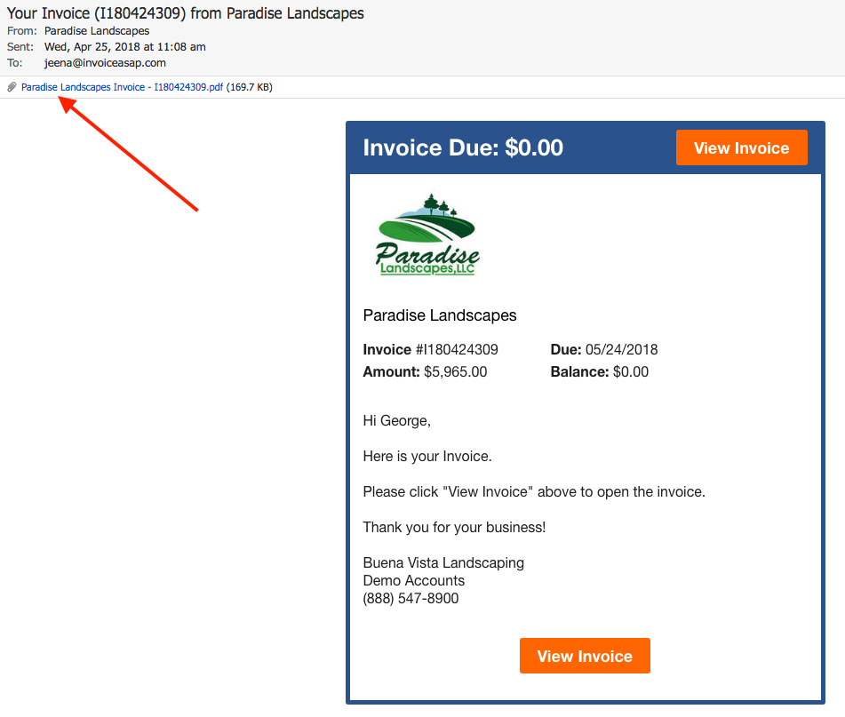Screen dimensions: 845x717
Task: Click the Thank you for your business text
Action: (454, 527)
